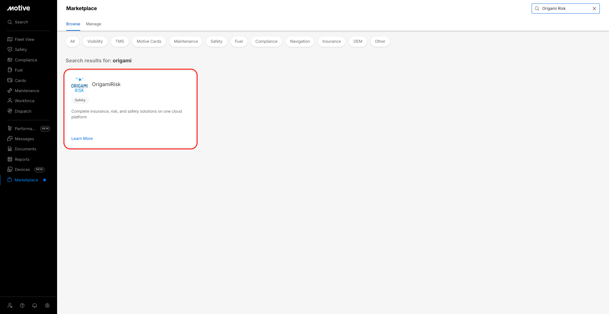This screenshot has height=314, width=609.
Task: Filter by the OEM category chip
Action: pos(358,41)
